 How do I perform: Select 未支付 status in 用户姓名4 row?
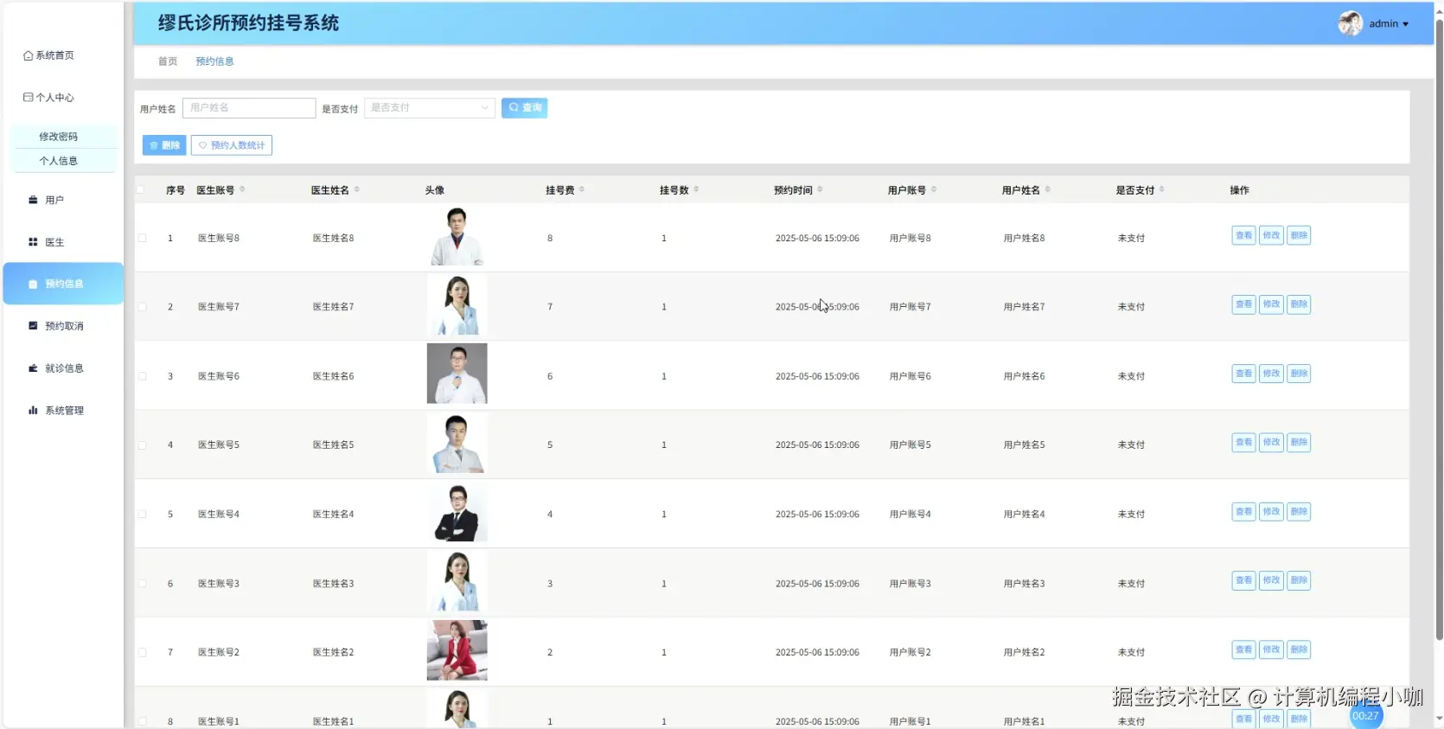click(x=1131, y=515)
